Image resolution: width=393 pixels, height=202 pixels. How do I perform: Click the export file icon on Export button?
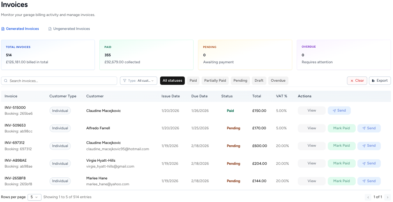373,80
